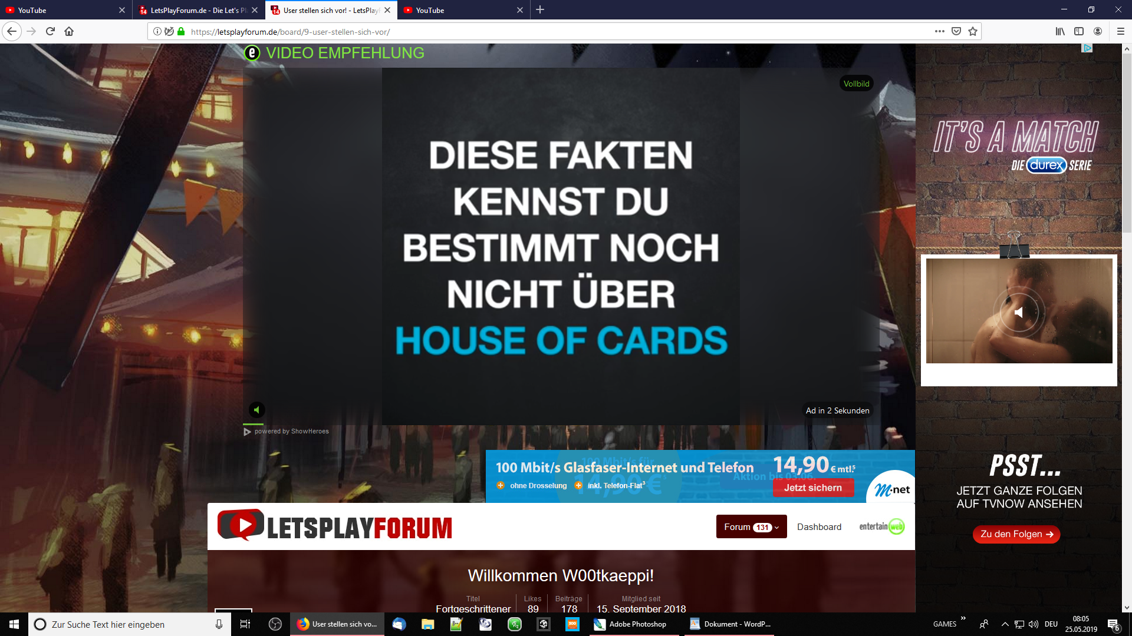Screen dimensions: 1132x636
Task: Toggle sound on the Durex ad video
Action: pyautogui.click(x=1019, y=312)
